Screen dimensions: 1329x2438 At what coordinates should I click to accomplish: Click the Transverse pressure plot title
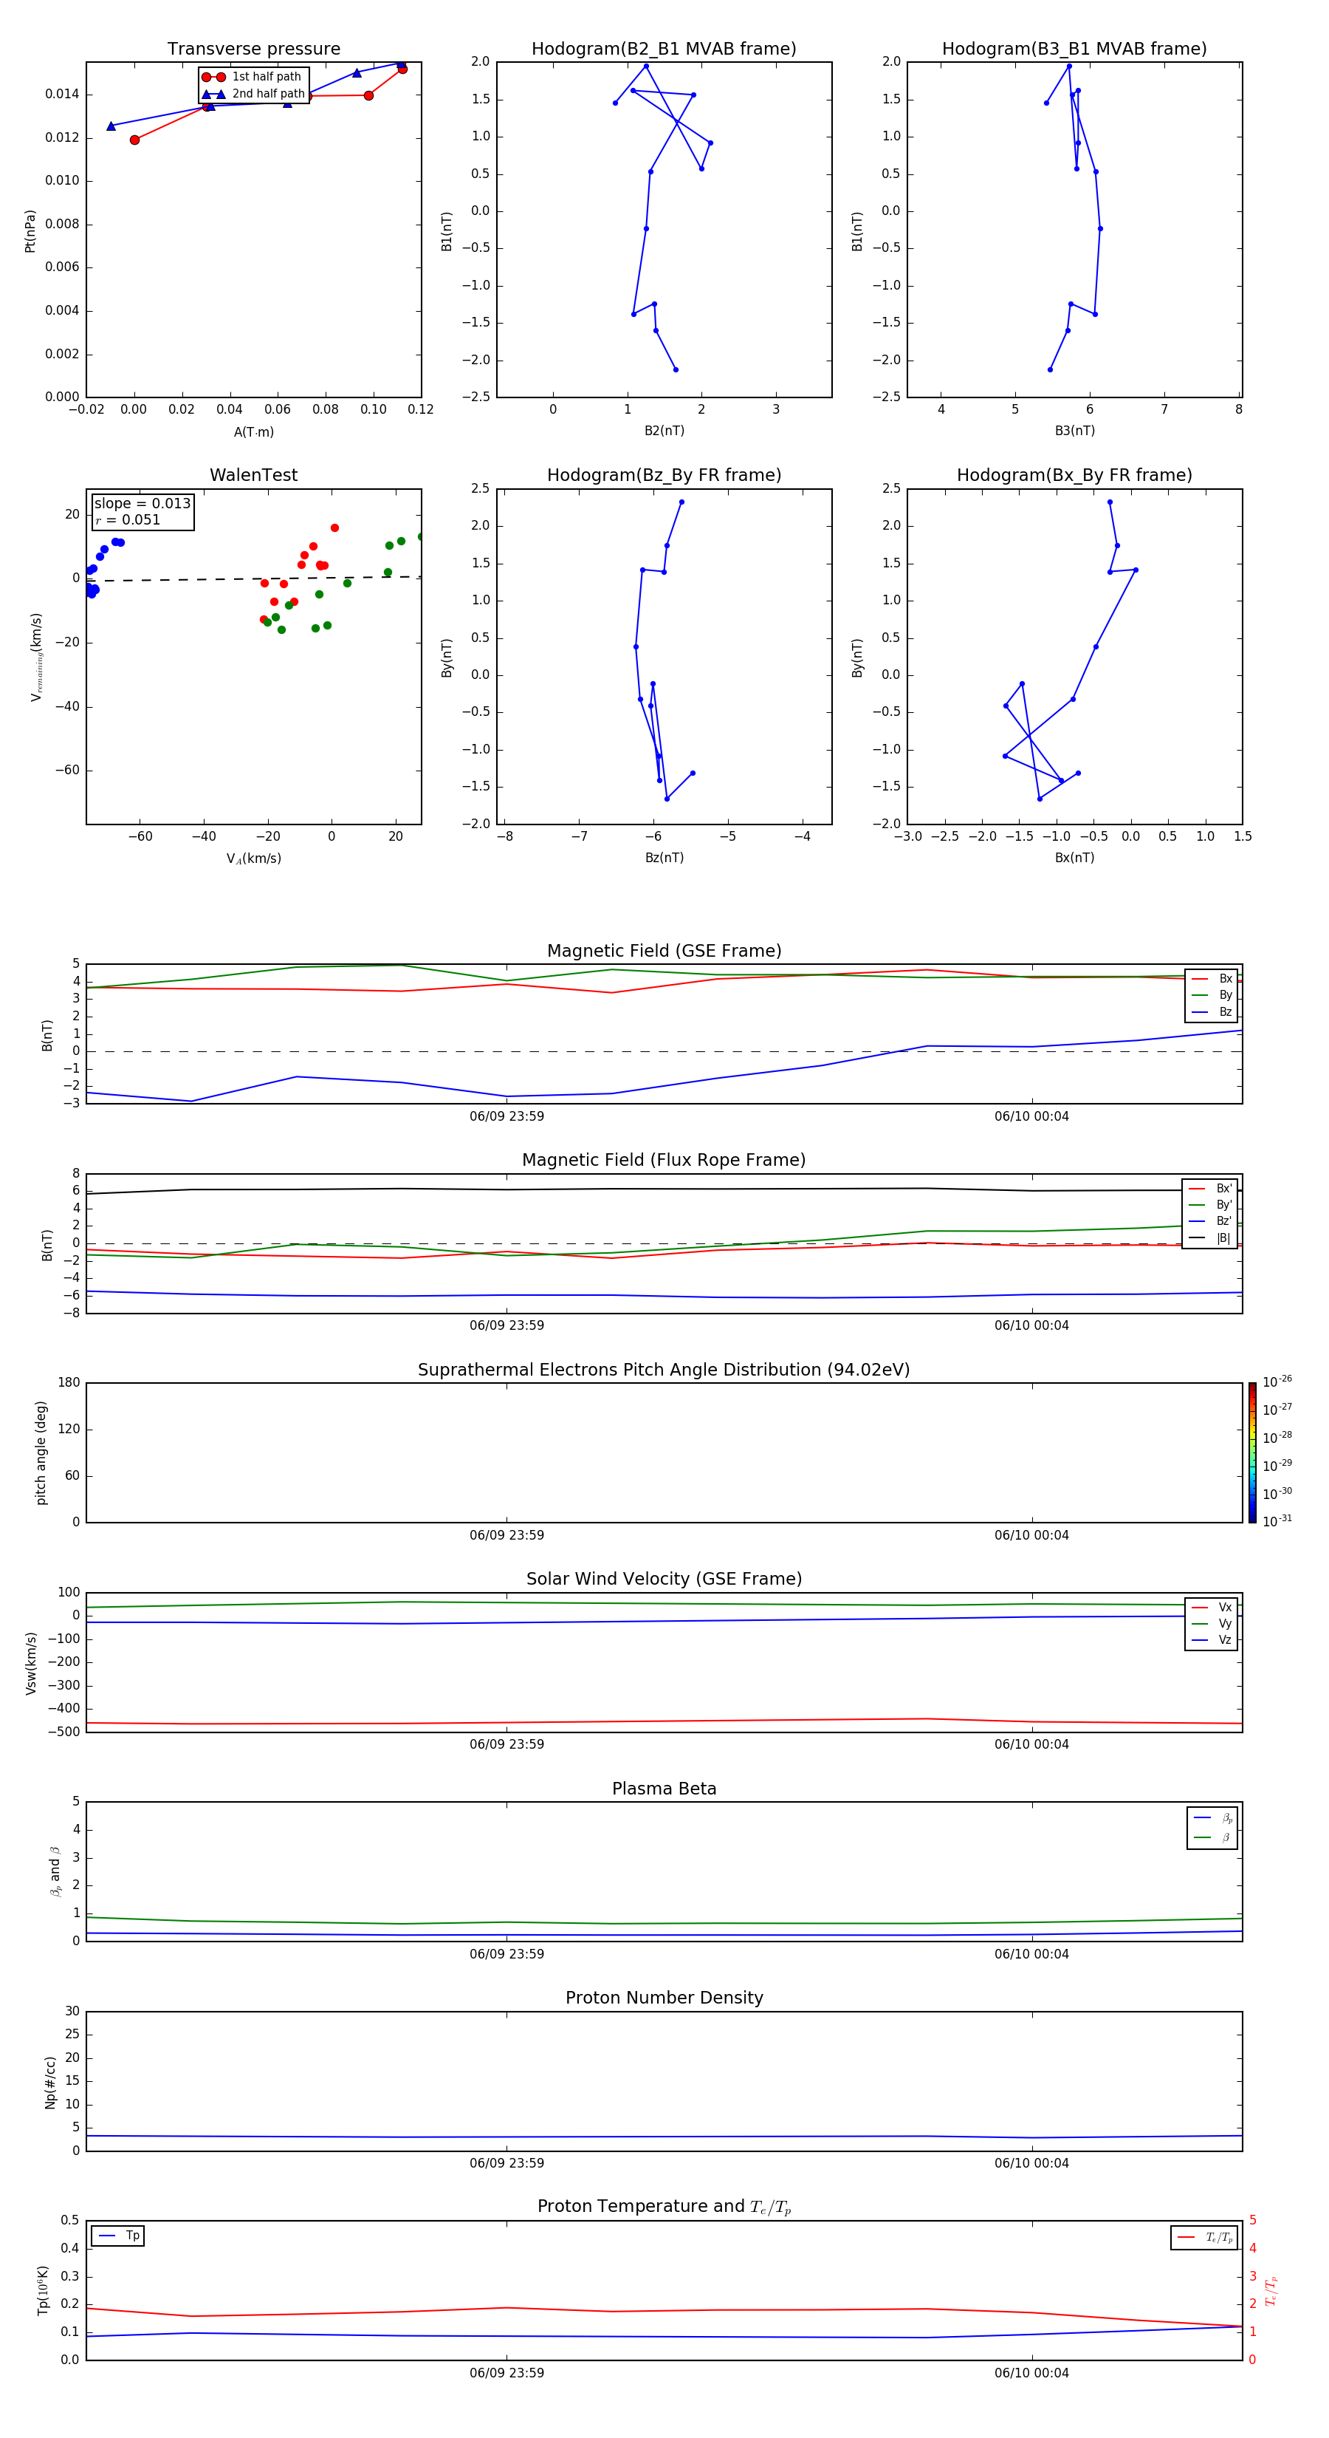coord(253,49)
